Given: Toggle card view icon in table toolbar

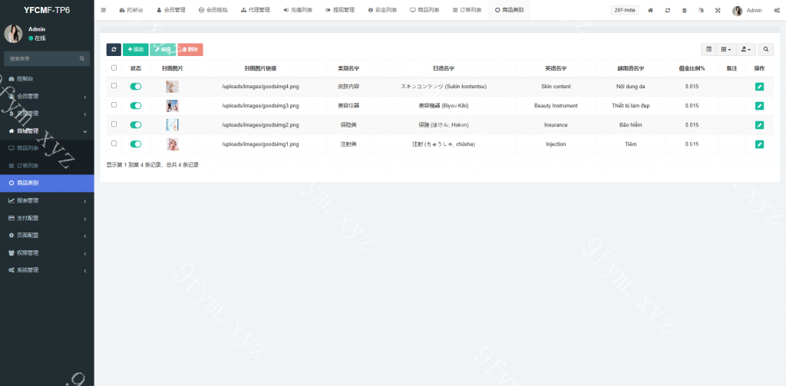Looking at the screenshot, I should (708, 49).
